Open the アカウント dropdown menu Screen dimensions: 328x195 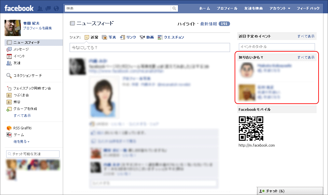click(280, 8)
